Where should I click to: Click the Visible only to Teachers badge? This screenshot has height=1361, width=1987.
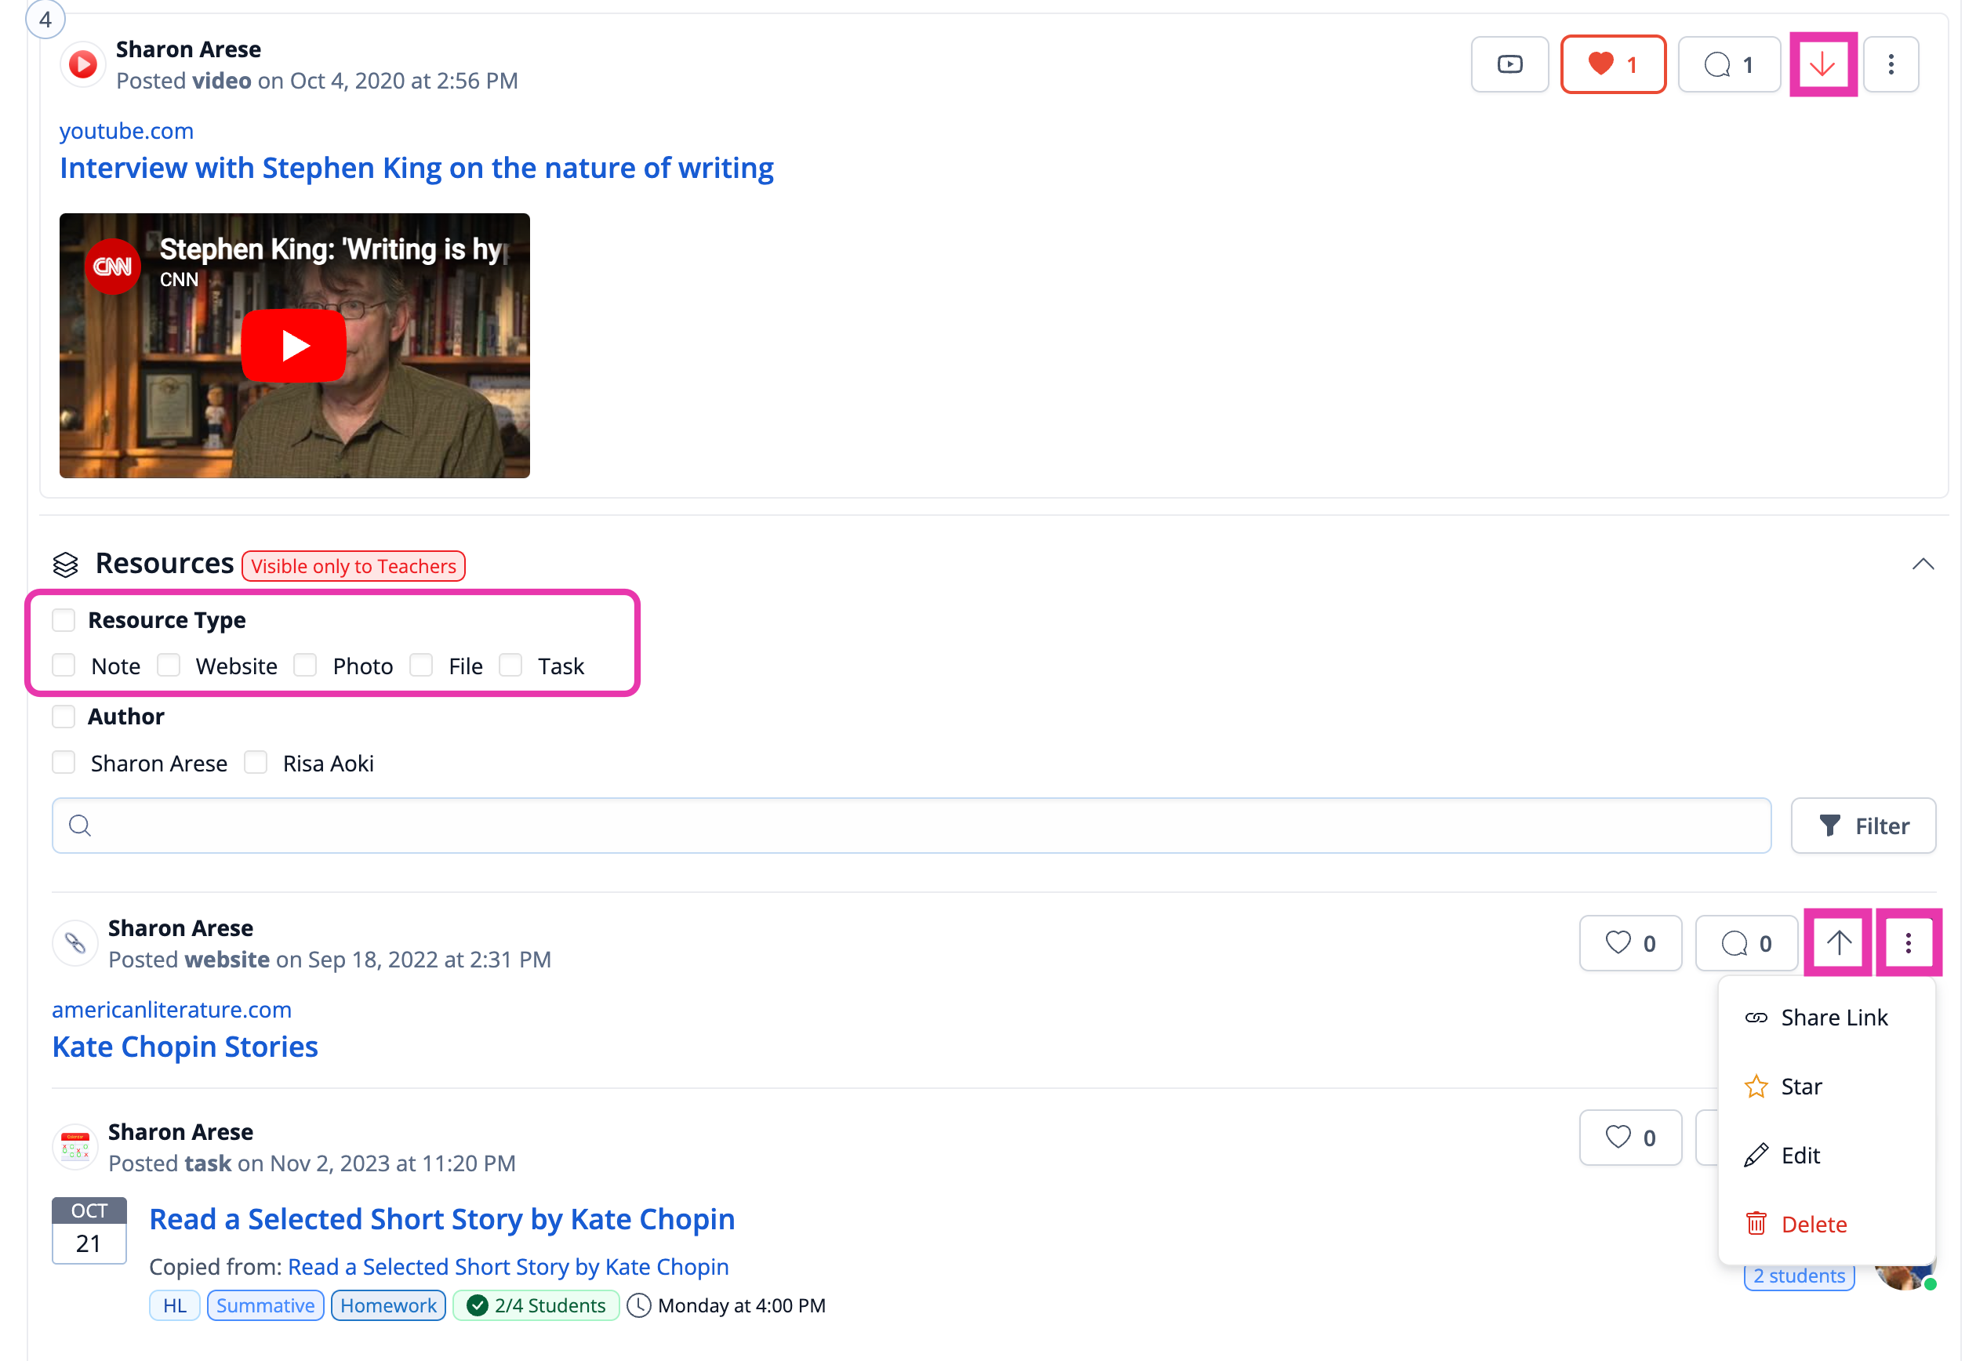pos(353,566)
